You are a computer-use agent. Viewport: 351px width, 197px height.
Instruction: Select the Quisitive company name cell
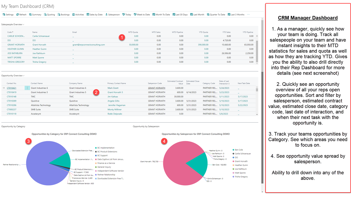[74, 101]
